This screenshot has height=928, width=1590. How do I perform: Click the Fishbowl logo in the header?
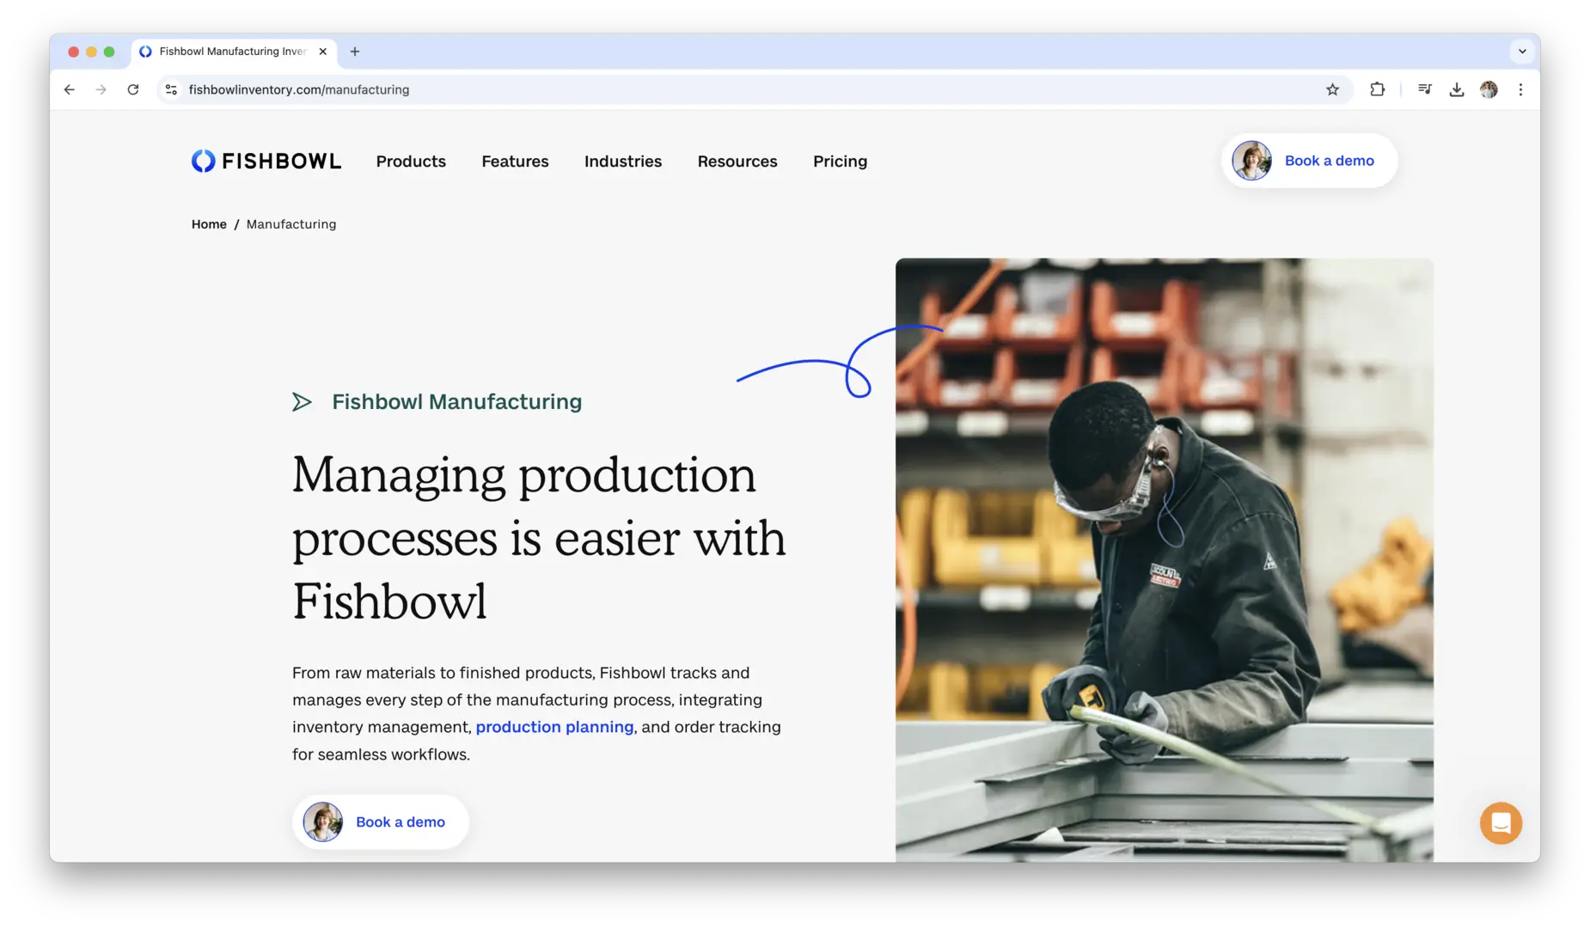pos(266,161)
